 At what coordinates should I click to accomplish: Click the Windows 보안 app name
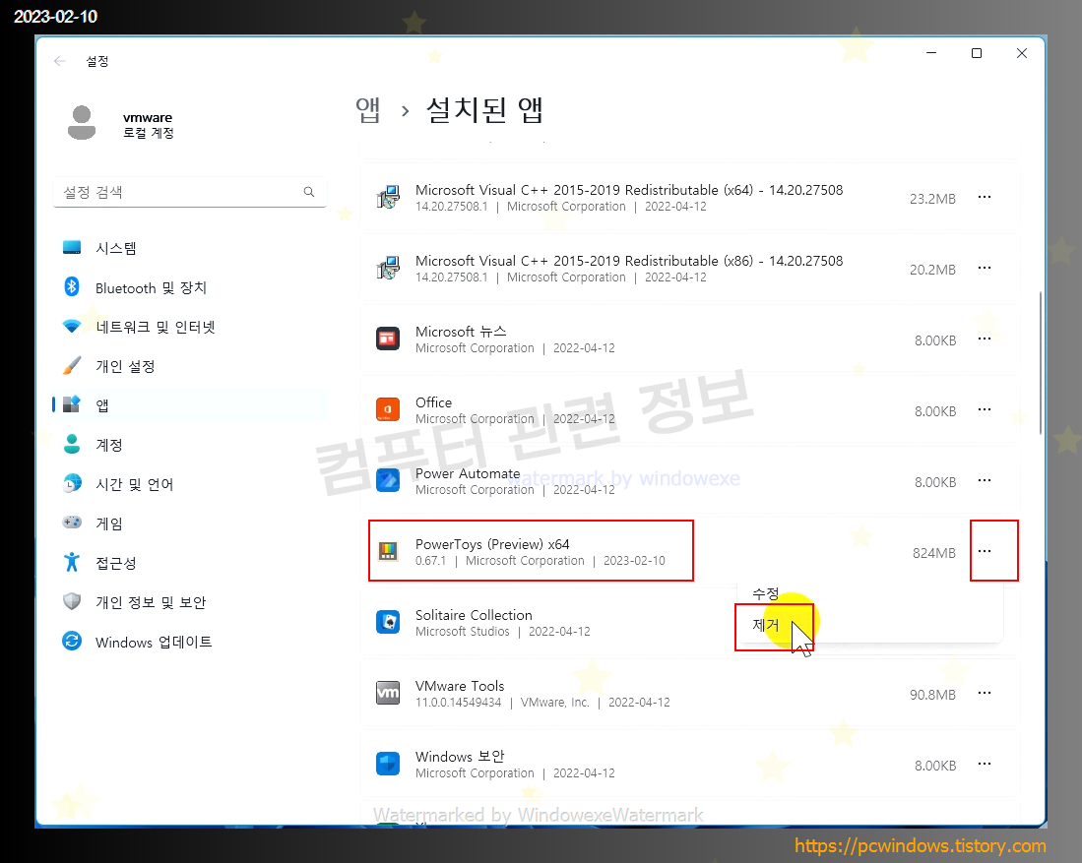[x=460, y=756]
